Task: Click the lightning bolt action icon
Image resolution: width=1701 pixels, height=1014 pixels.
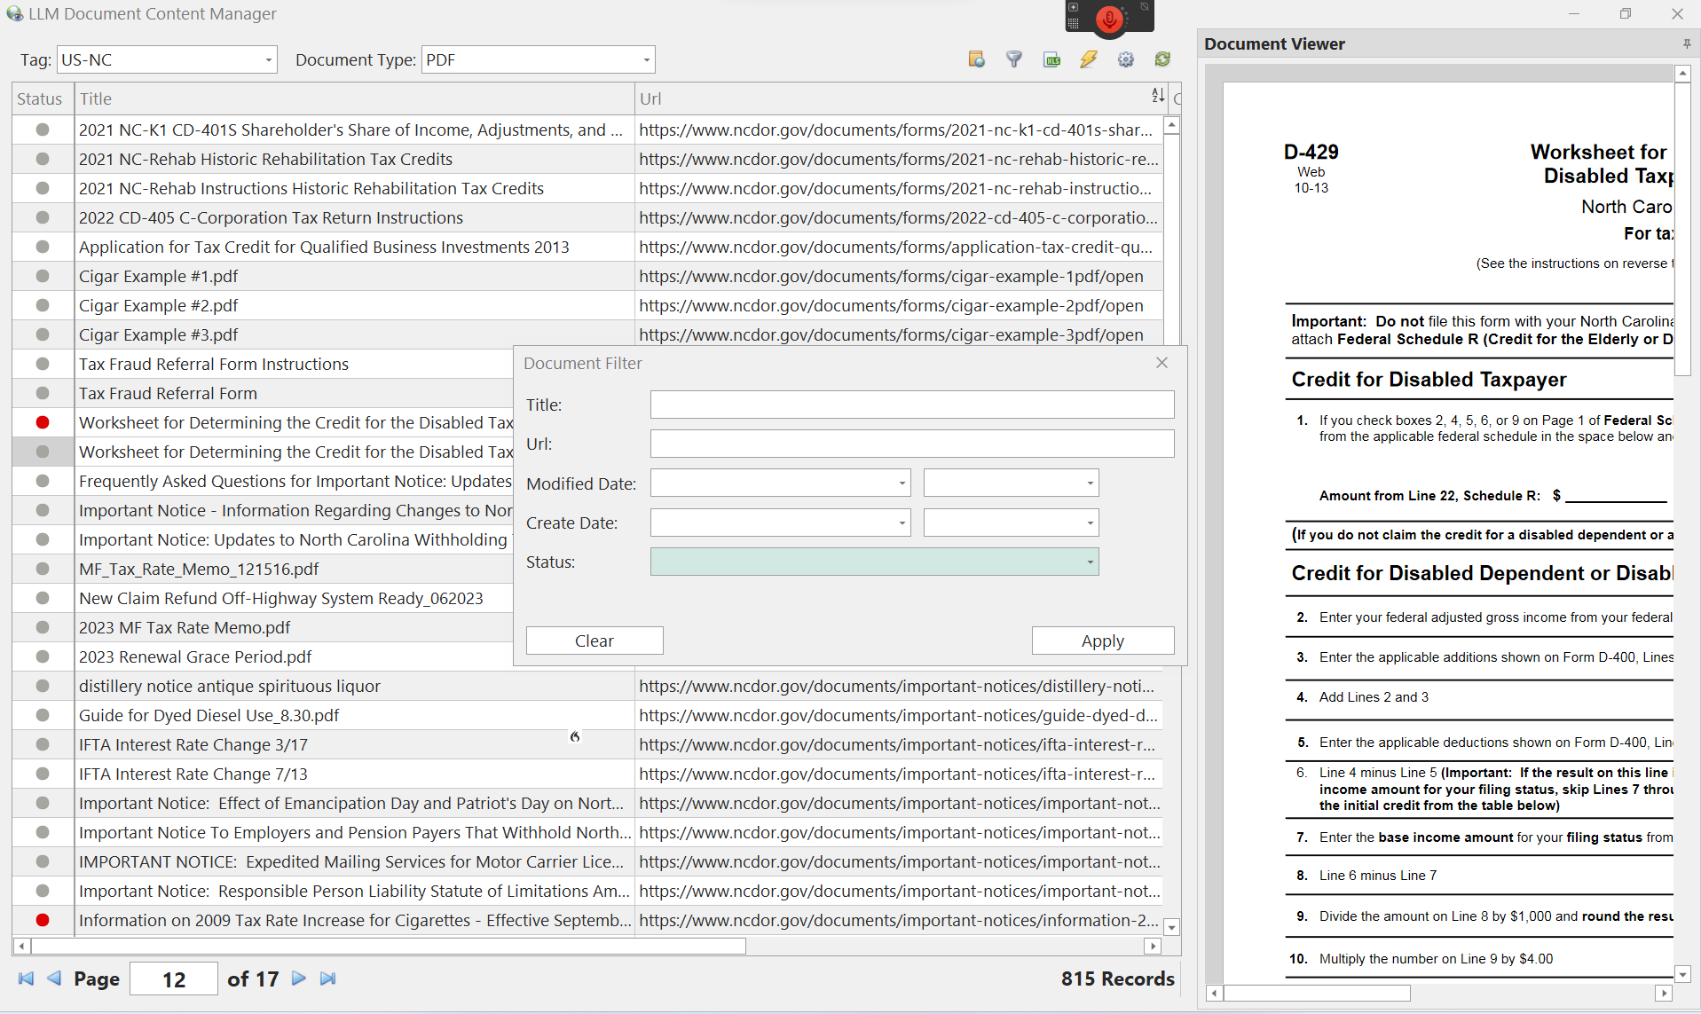Action: point(1089,59)
